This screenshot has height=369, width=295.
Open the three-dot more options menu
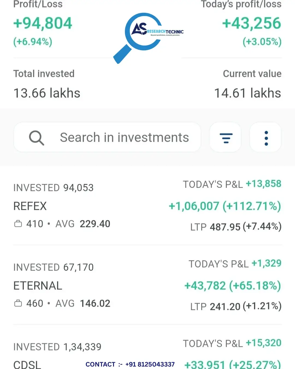266,137
